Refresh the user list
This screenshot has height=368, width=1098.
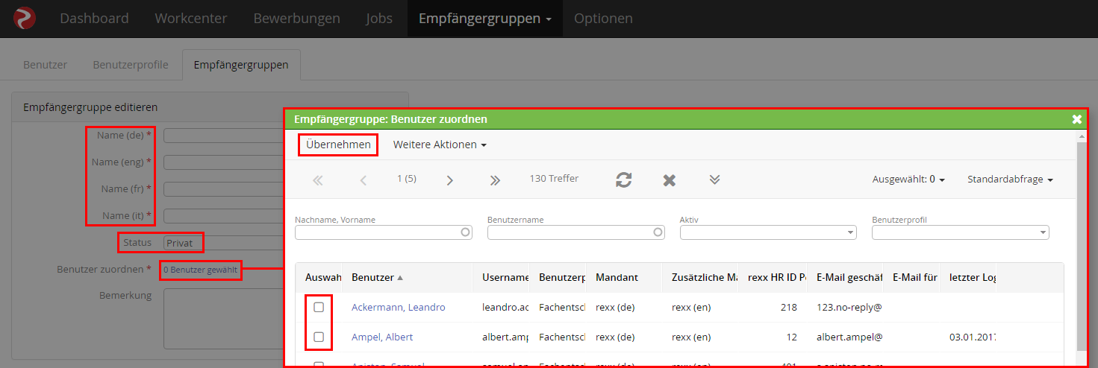tap(624, 180)
